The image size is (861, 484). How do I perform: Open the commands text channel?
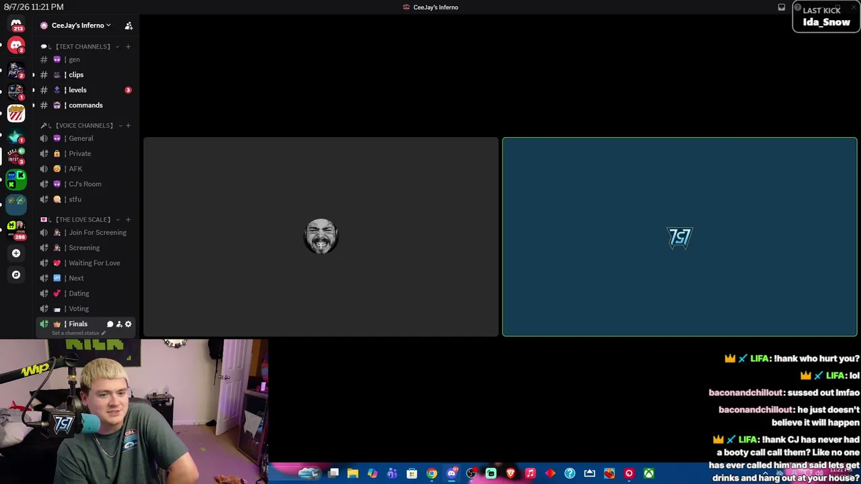85,106
